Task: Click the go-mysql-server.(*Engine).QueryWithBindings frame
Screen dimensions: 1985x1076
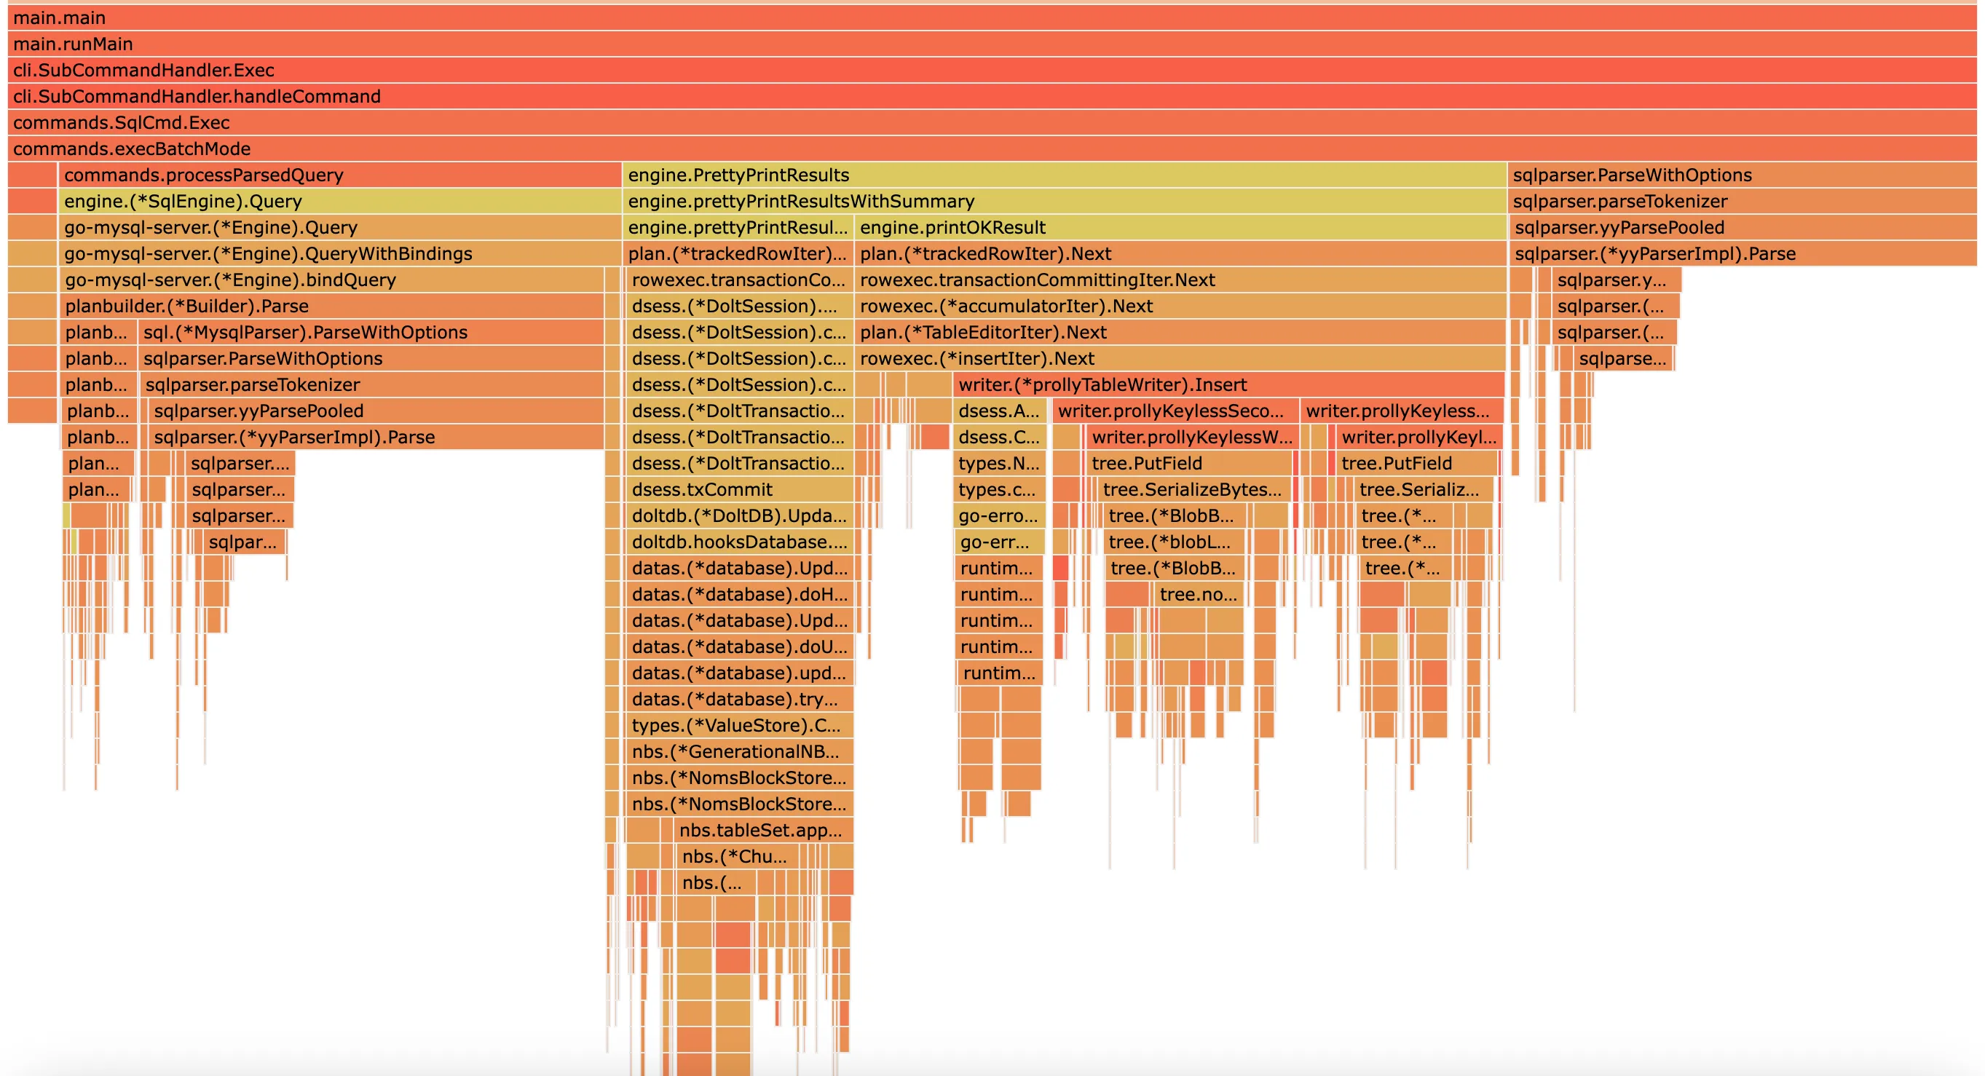Action: coord(339,253)
